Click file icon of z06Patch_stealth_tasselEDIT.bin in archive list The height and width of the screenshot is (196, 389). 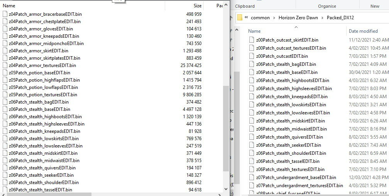click(x=5, y=190)
